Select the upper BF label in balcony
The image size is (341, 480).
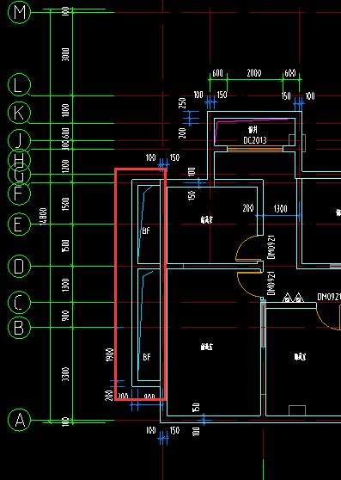tap(146, 231)
